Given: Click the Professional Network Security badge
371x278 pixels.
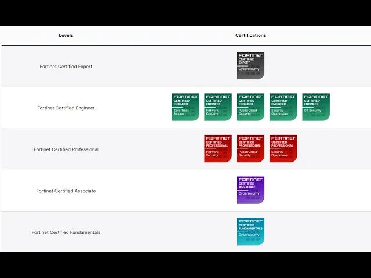Looking at the screenshot, I should click(x=218, y=148).
